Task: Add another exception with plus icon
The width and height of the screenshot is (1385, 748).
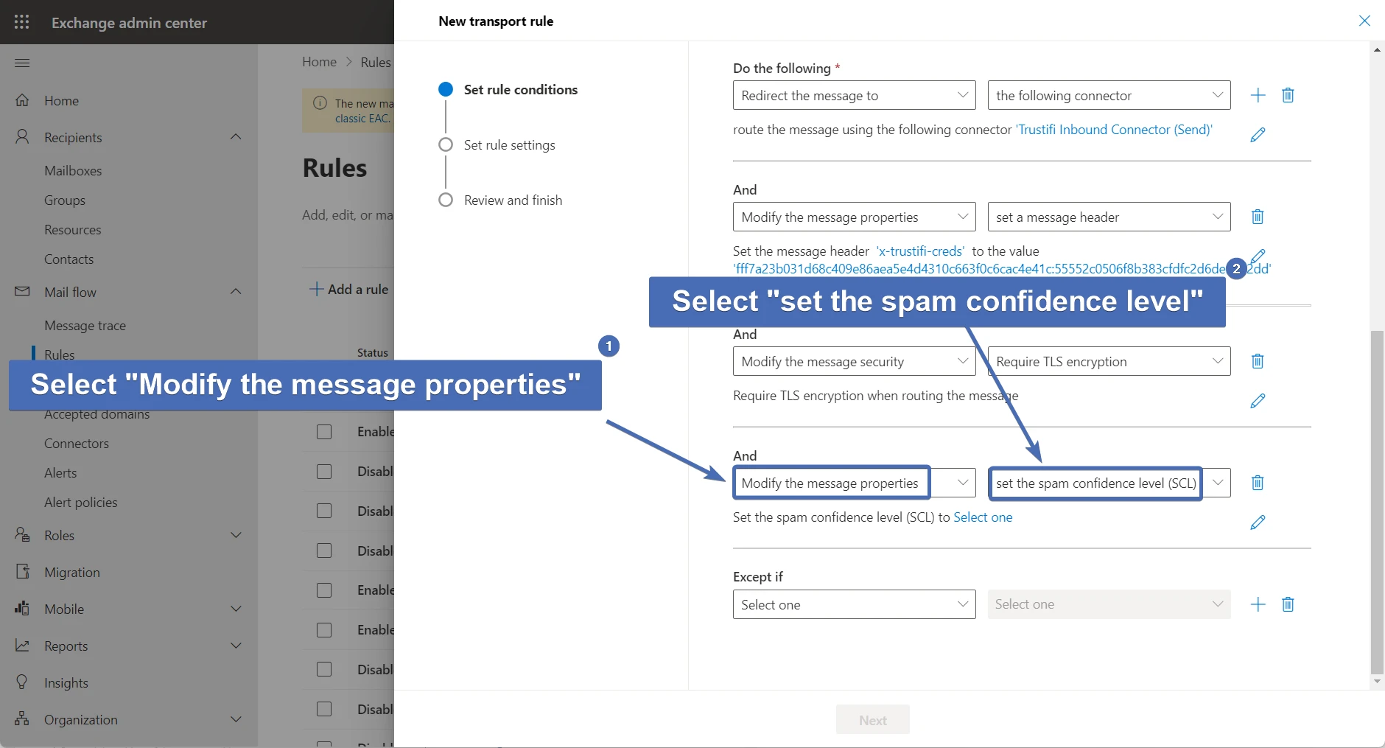Action: tap(1258, 604)
